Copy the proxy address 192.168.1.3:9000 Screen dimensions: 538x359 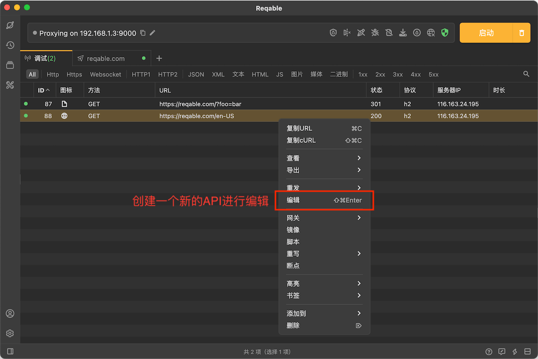pyautogui.click(x=143, y=33)
